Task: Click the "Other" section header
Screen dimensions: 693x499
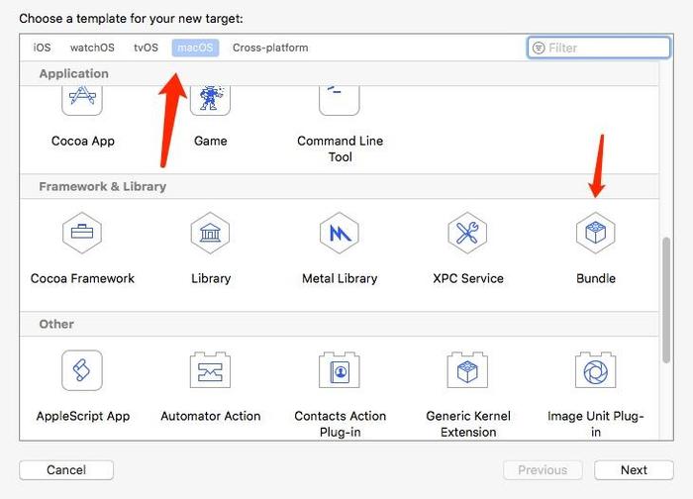Action: click(56, 324)
